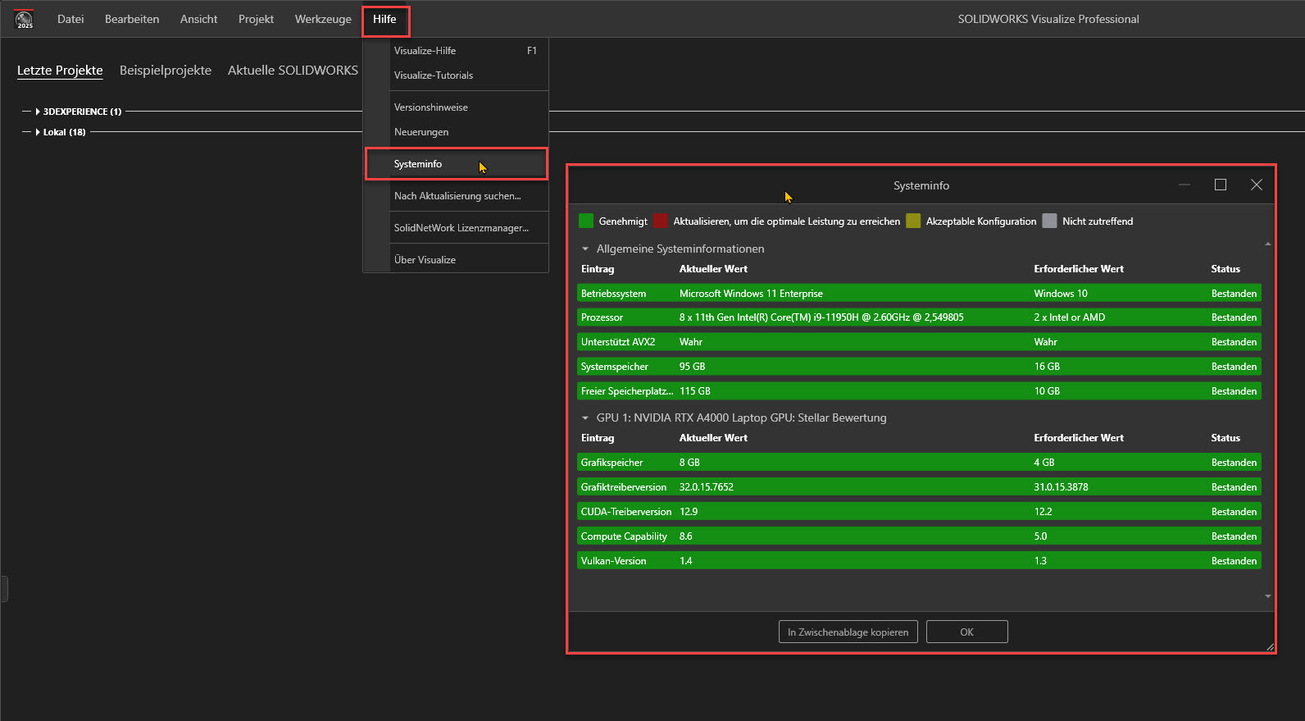Maximize the Systeminfo dialog
Image resolution: width=1305 pixels, height=721 pixels.
pos(1221,185)
